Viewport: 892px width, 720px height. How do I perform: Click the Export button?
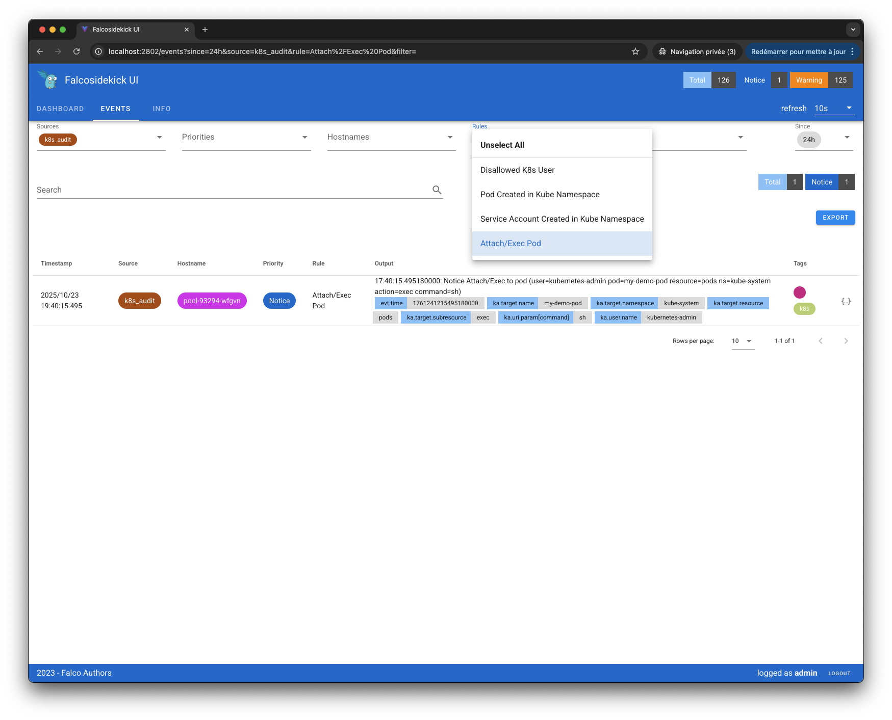835,218
